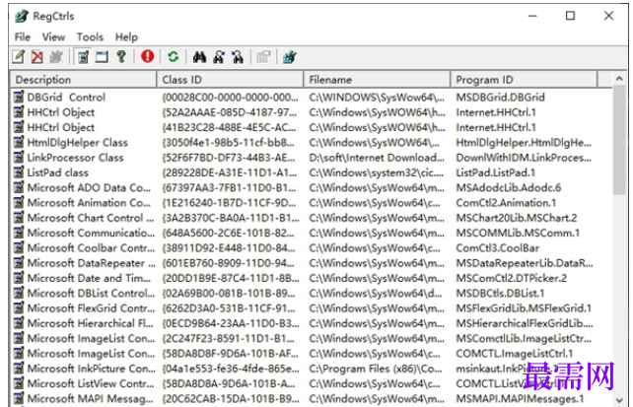Select Microsoft Chart Control entry
The image size is (633, 407).
tap(91, 218)
